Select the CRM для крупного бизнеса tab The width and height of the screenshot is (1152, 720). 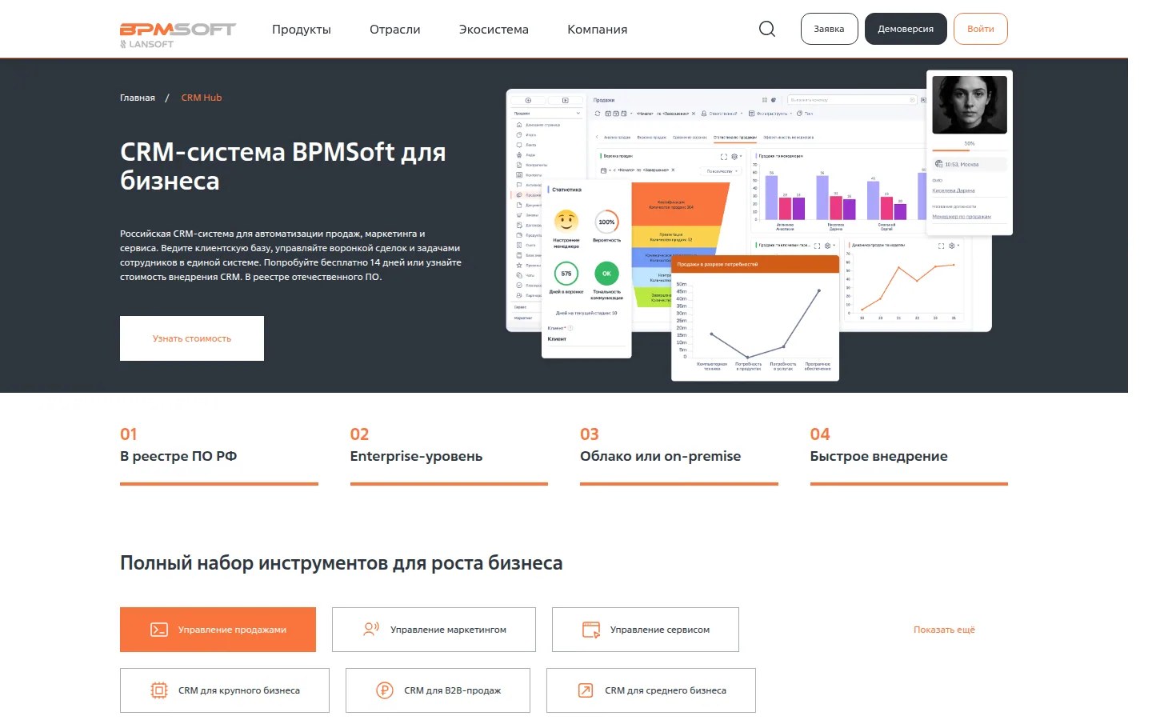(225, 690)
